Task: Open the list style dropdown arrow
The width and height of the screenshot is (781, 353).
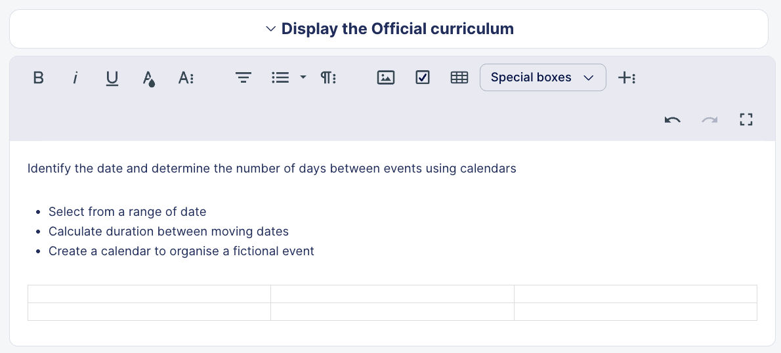Action: click(303, 77)
